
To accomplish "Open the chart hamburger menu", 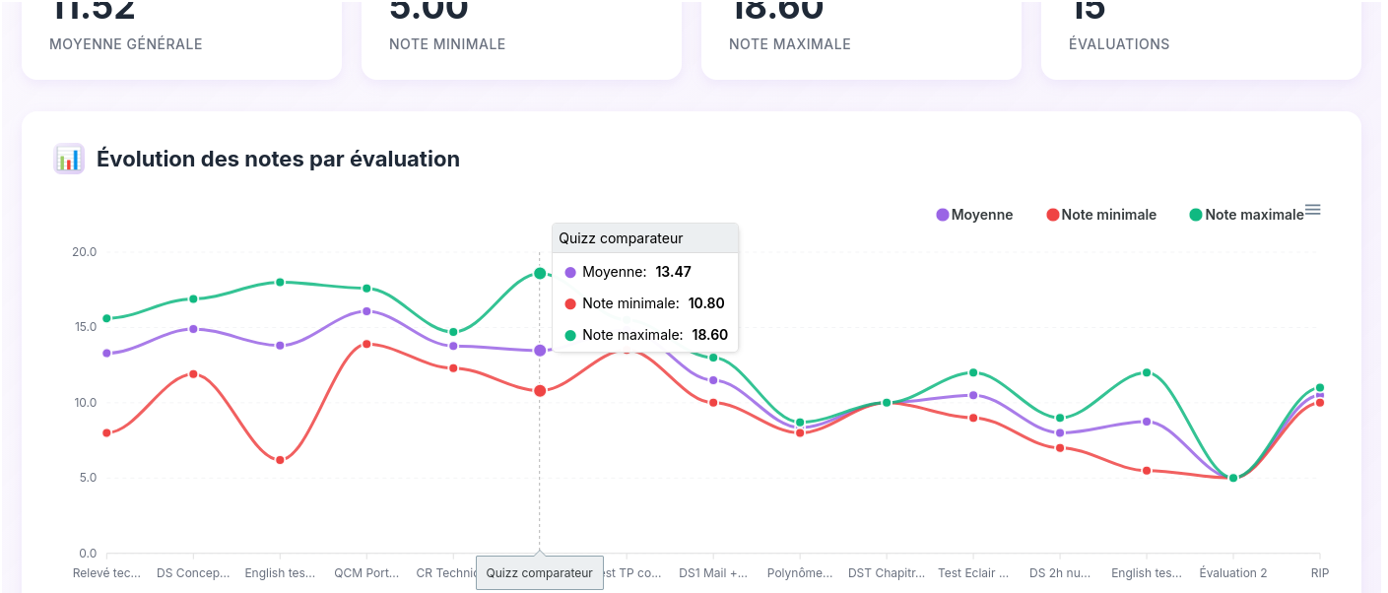I will (x=1312, y=210).
